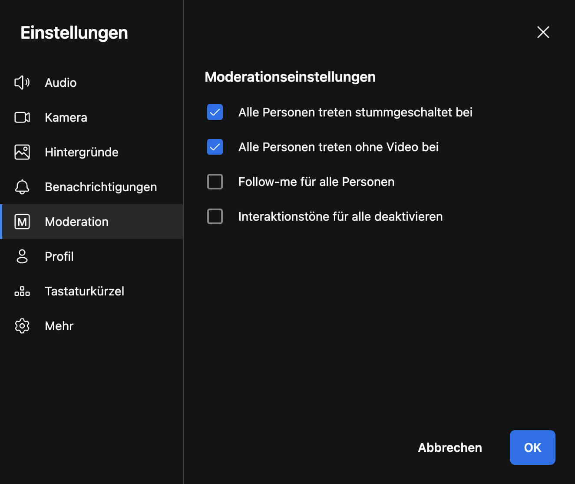Click the bell icon beside Benachrichtigungen
575x484 pixels.
click(x=22, y=187)
